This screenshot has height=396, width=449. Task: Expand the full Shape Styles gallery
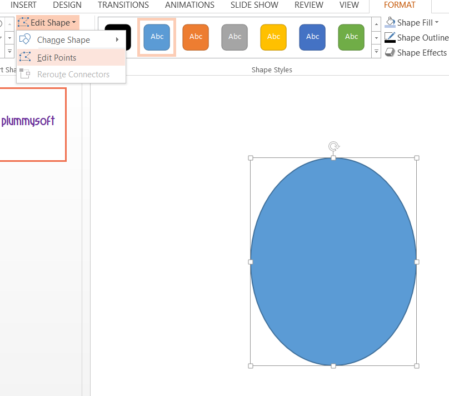(x=376, y=52)
